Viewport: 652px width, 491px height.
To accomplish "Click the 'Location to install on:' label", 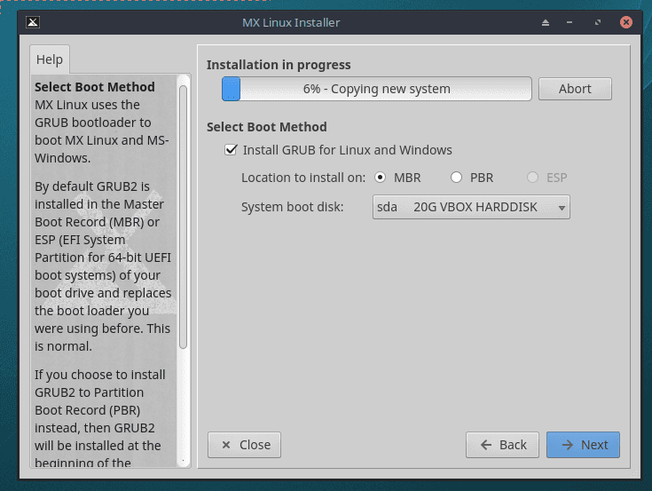I will pyautogui.click(x=303, y=178).
